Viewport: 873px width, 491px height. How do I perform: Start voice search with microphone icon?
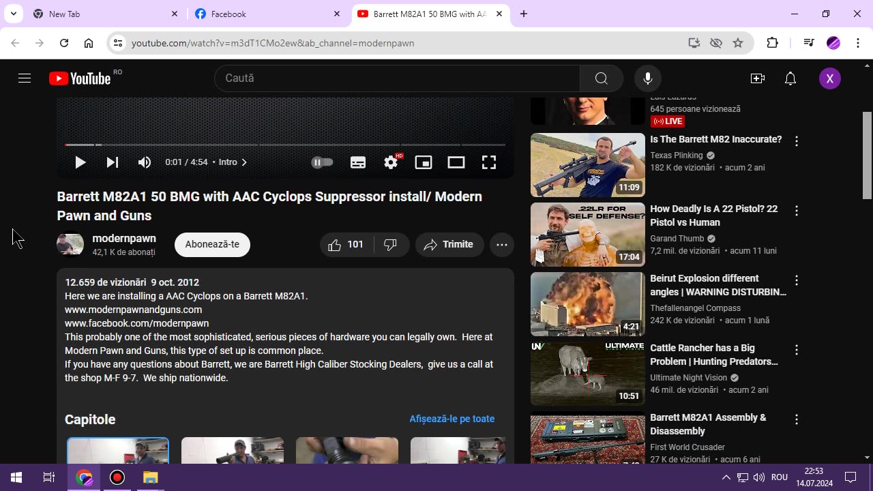pos(648,78)
